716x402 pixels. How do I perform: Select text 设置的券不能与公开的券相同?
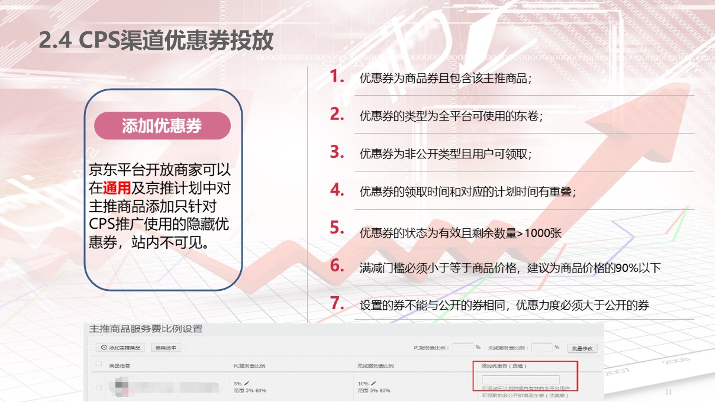pyautogui.click(x=434, y=306)
